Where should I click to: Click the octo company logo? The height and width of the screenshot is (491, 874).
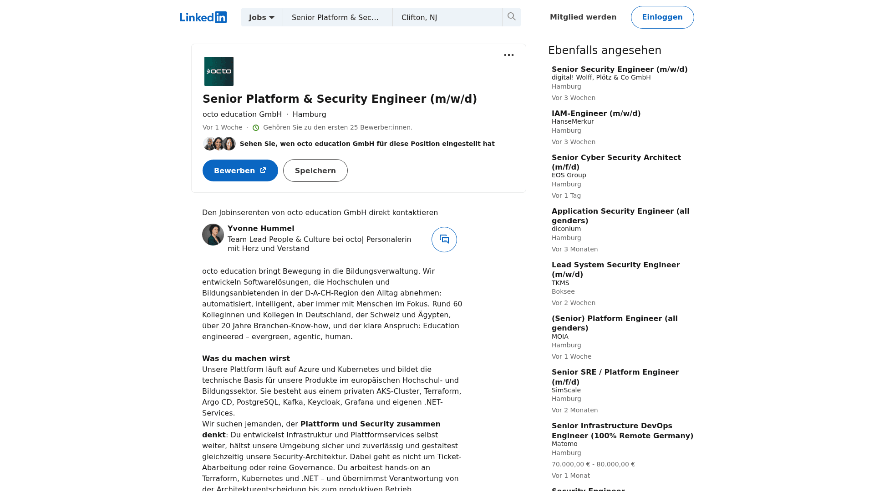[x=219, y=71]
